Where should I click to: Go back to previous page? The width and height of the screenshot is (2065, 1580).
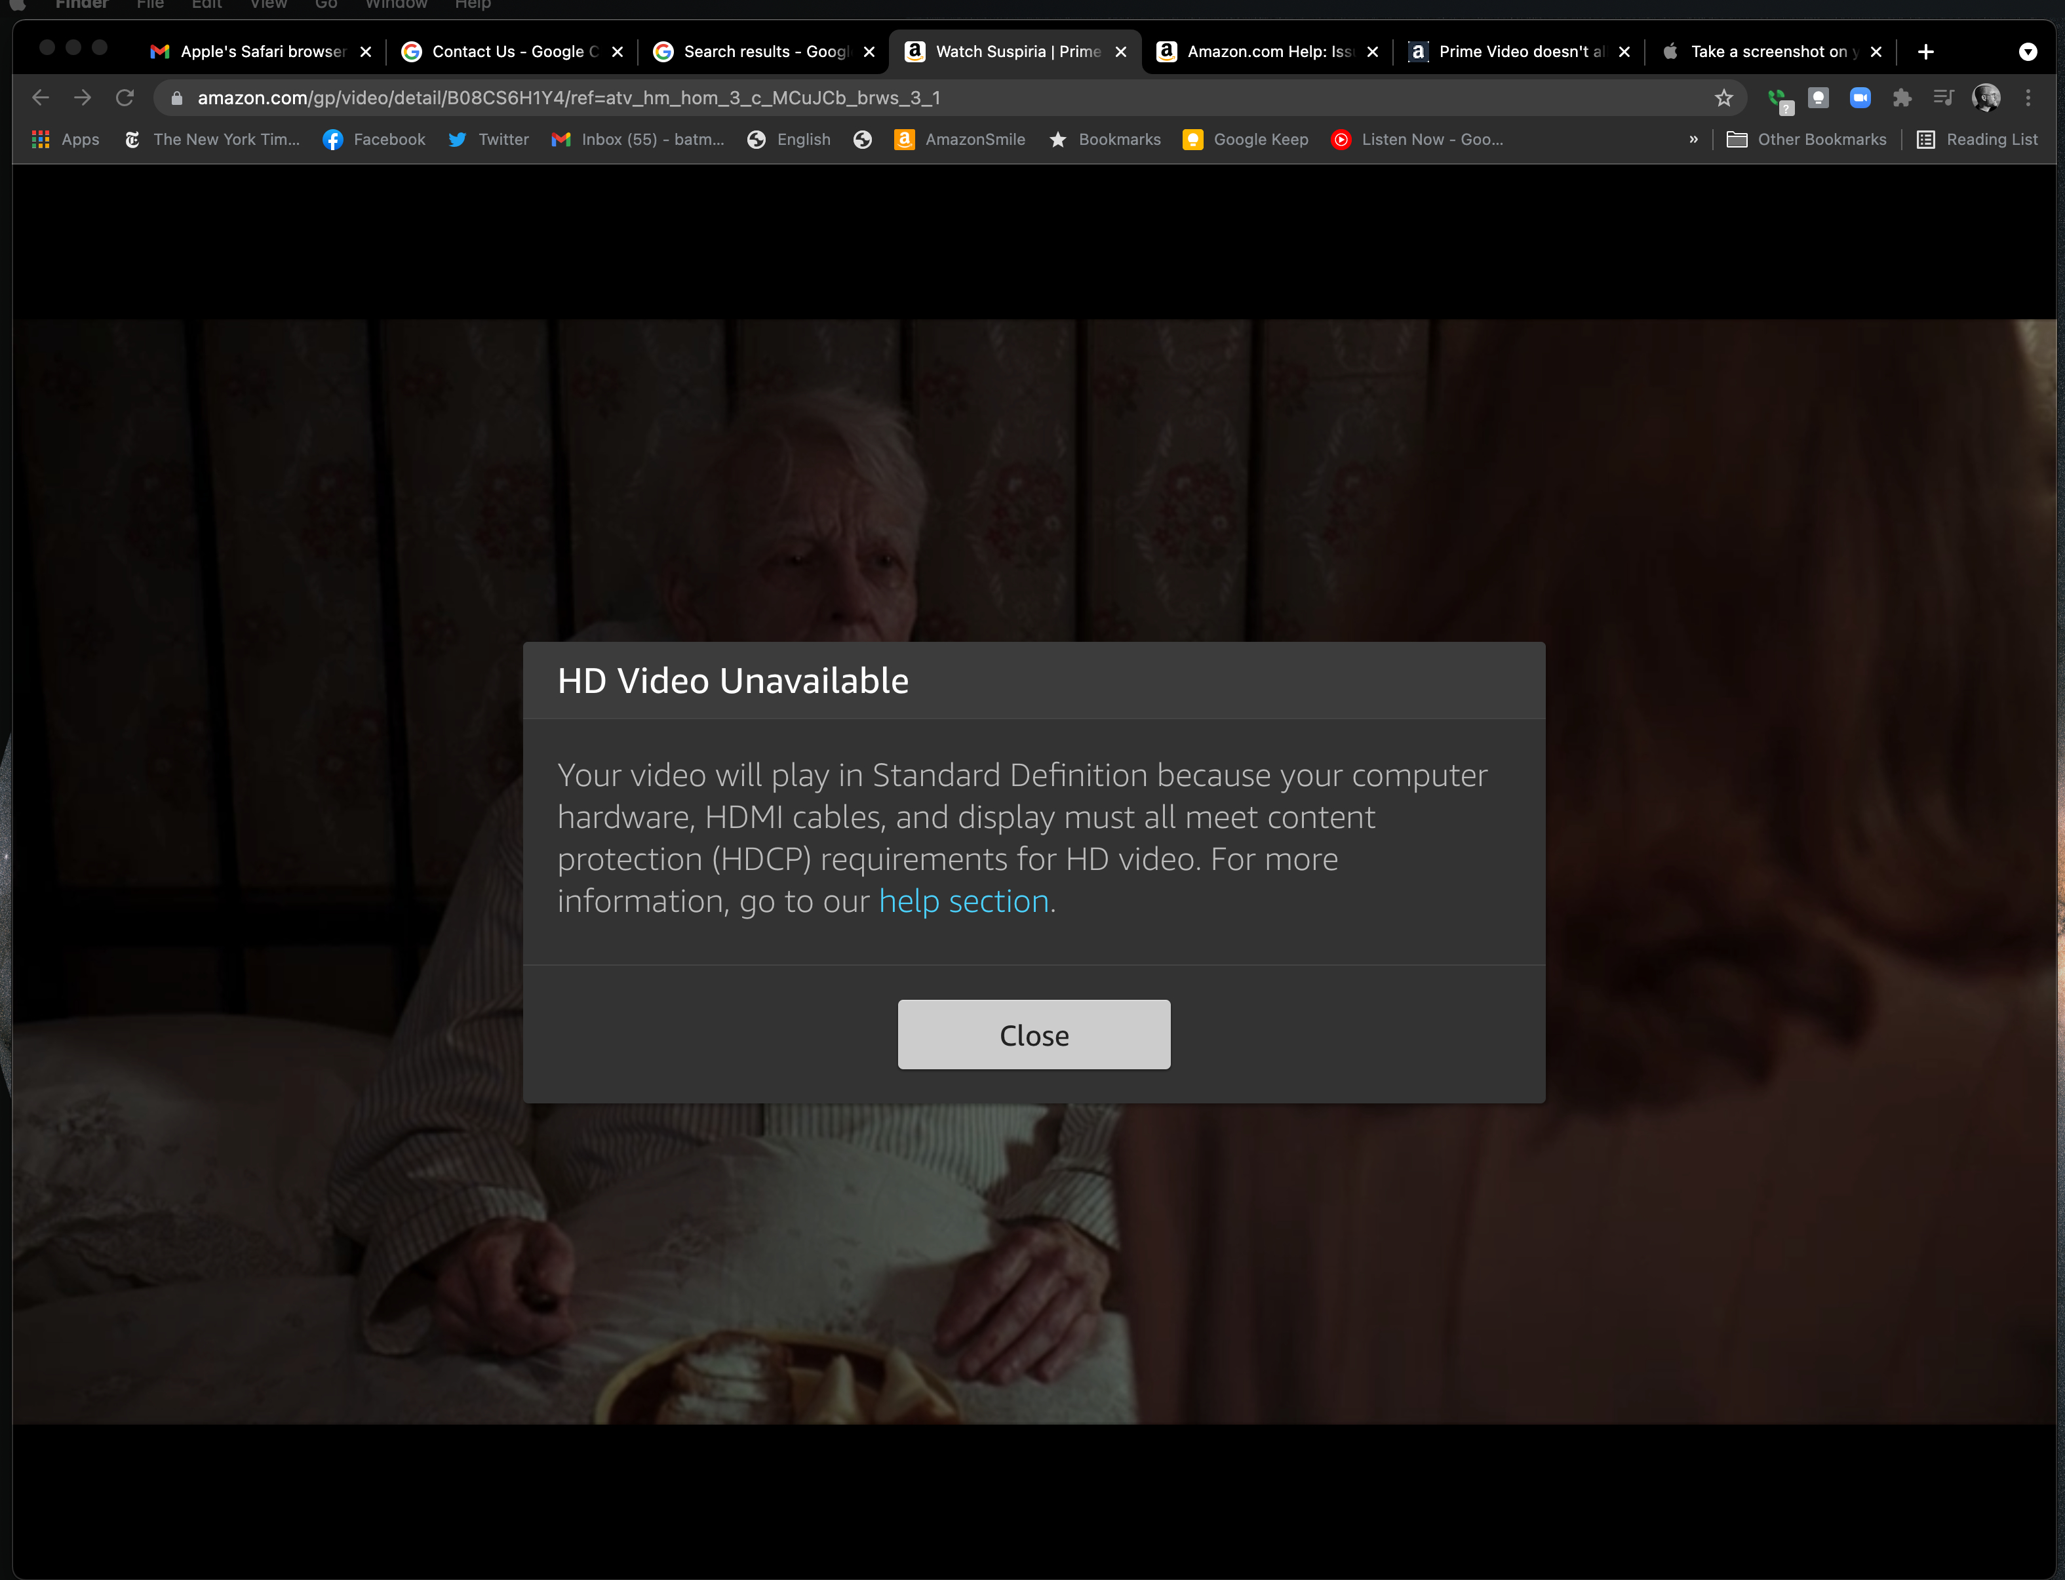pos(41,98)
